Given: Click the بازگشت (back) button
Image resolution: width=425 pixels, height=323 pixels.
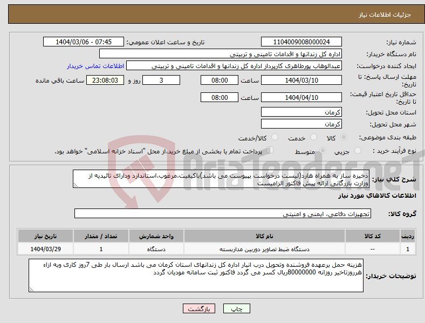Looking at the screenshot, I should coord(199,308).
